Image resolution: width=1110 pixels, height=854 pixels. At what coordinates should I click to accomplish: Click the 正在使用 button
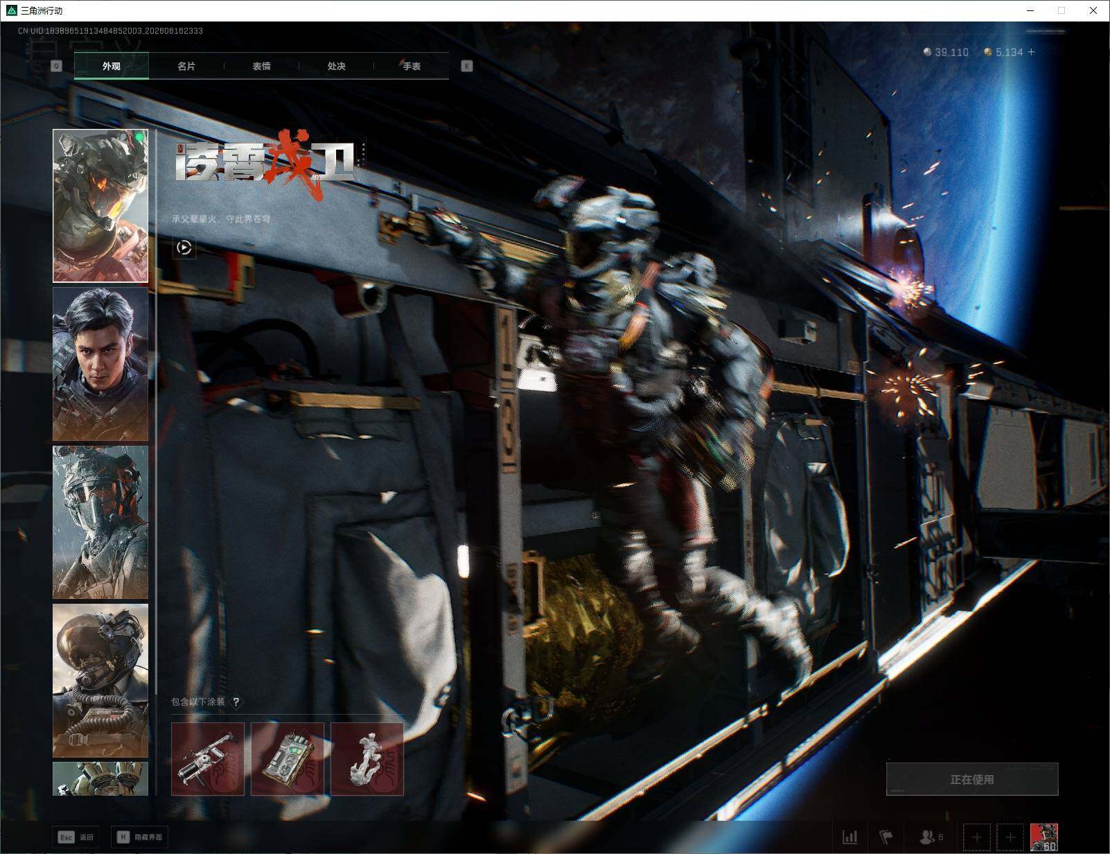[x=972, y=779]
